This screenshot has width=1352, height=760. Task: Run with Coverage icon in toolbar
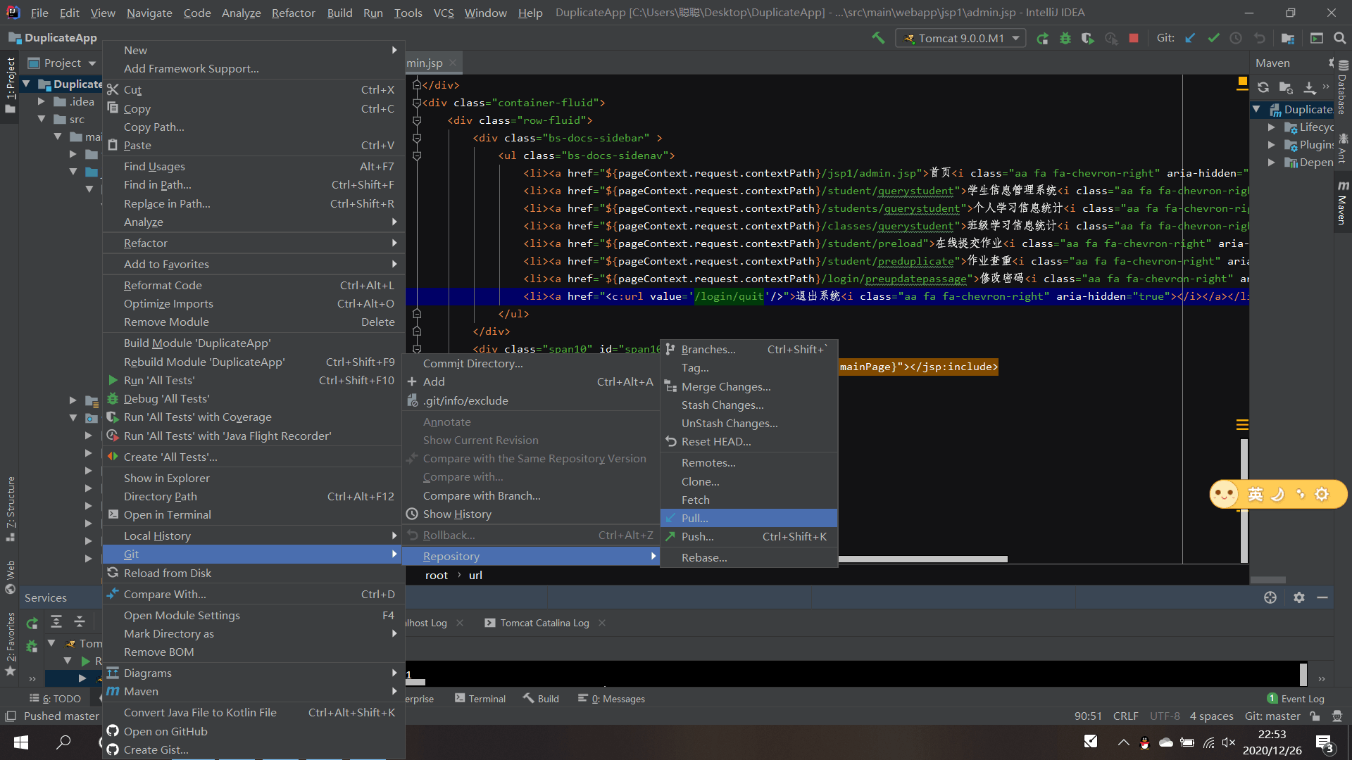point(1088,38)
